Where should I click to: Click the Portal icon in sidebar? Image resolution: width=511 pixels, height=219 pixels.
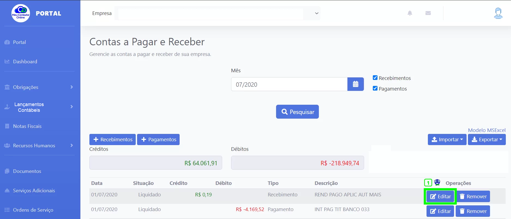7,42
